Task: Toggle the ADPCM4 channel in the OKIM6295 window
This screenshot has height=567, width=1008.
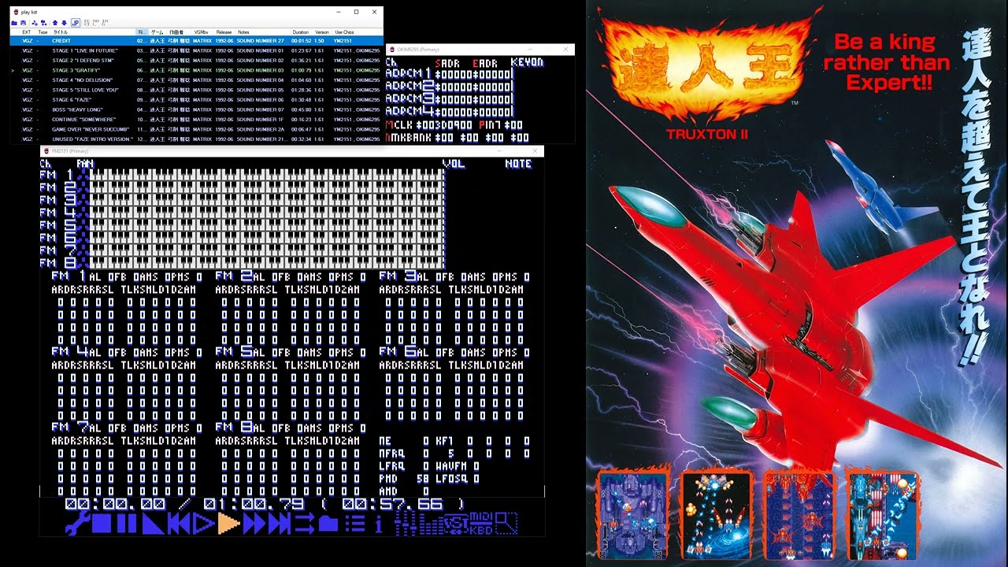Action: coord(409,112)
